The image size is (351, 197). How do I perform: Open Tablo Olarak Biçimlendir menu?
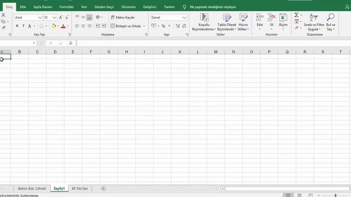(227, 22)
